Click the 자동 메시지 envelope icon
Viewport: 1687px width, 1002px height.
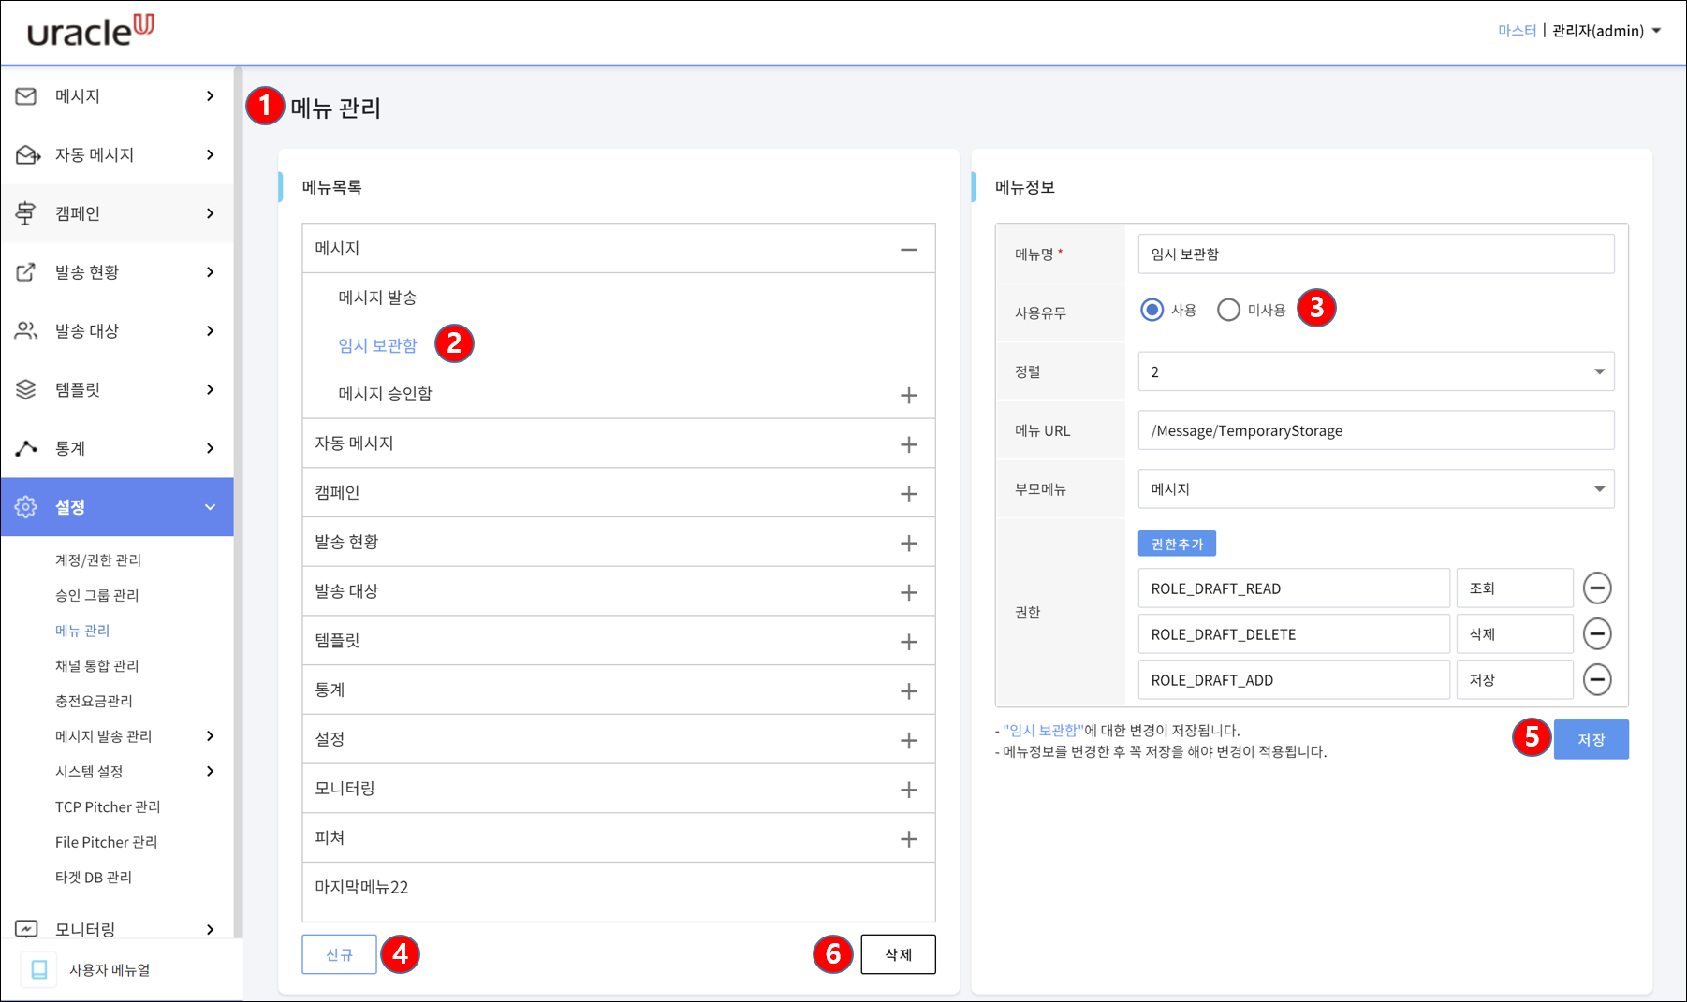point(27,154)
